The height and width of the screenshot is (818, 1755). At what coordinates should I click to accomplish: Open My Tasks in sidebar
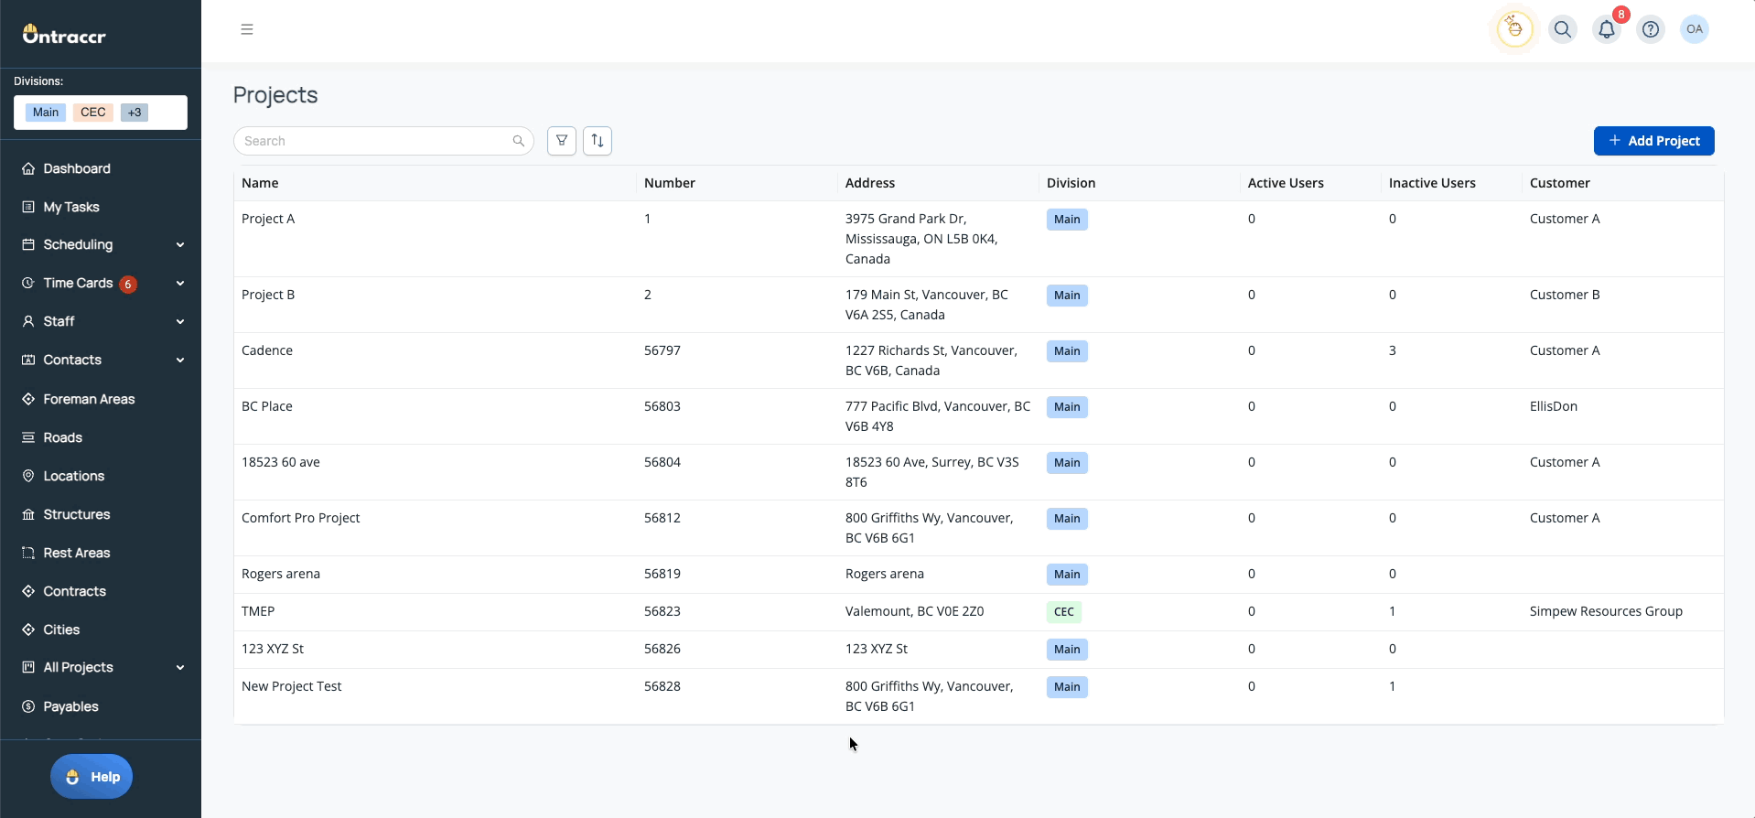(x=71, y=207)
